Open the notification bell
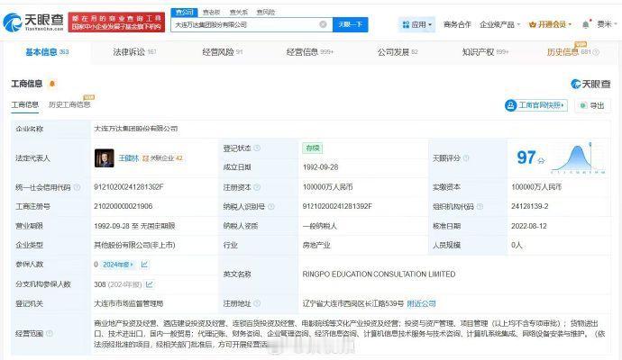 point(586,24)
